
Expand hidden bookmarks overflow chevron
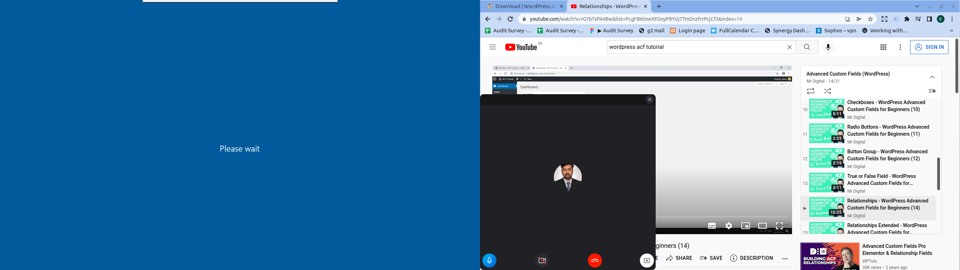tap(952, 31)
